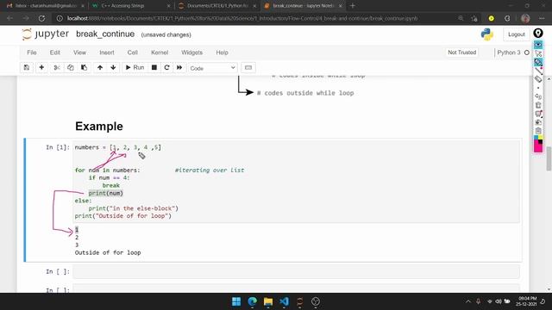
Task: Show hidden system tray icons chevron
Action: [467, 301]
